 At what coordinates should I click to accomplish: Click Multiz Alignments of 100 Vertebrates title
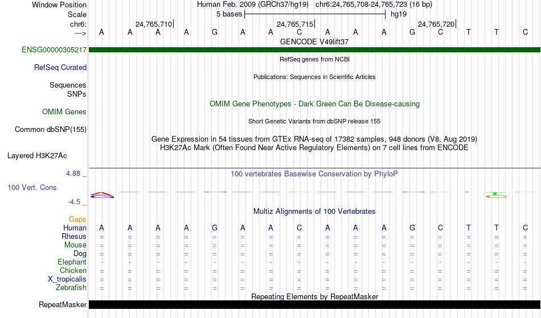point(314,211)
